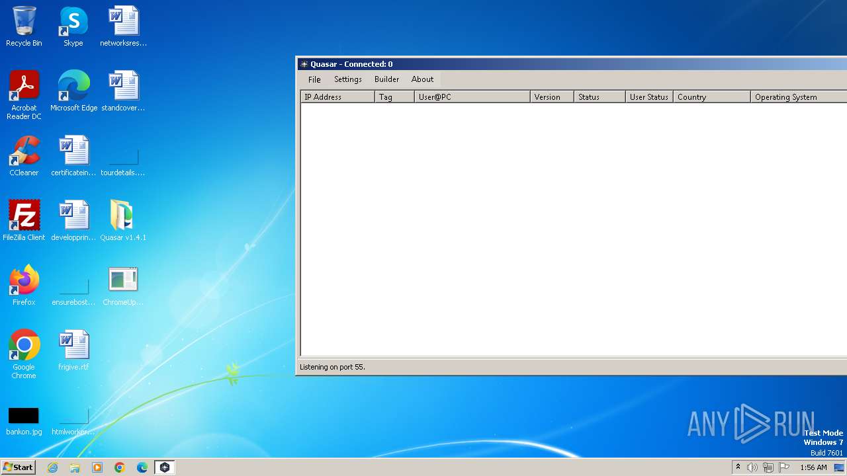Select the certificatein Word document icon
This screenshot has width=847, height=476.
[73, 156]
